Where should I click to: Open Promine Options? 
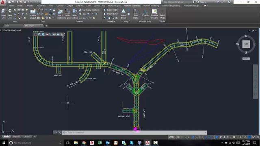[x=154, y=14]
